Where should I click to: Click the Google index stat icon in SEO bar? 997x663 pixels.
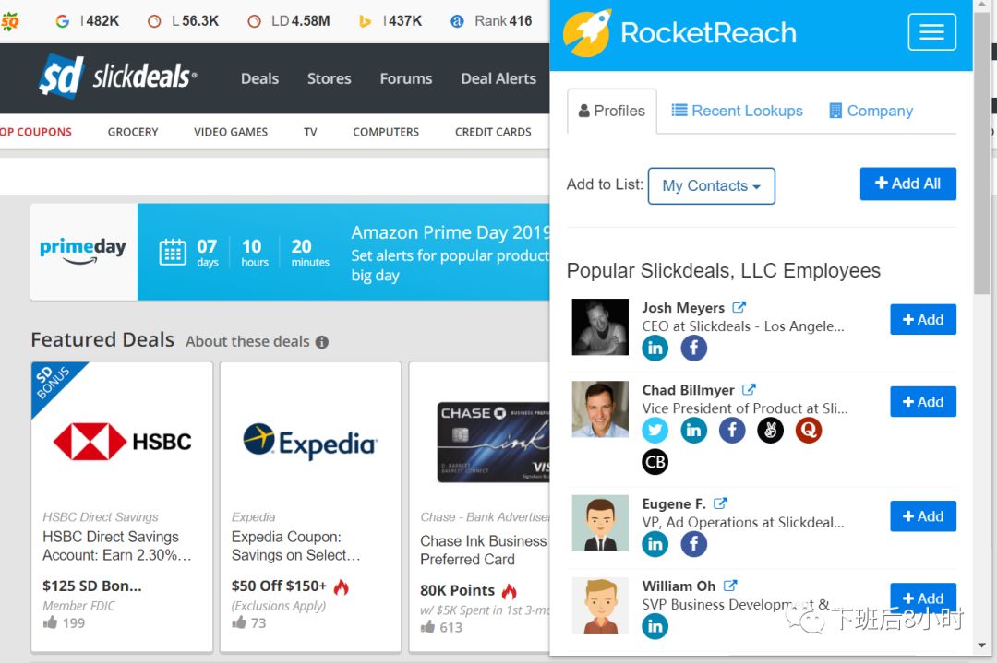click(62, 21)
